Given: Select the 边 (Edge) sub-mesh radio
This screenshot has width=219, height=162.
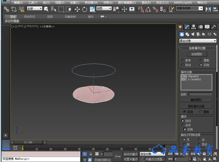Looking at the screenshot, I should (199, 140).
